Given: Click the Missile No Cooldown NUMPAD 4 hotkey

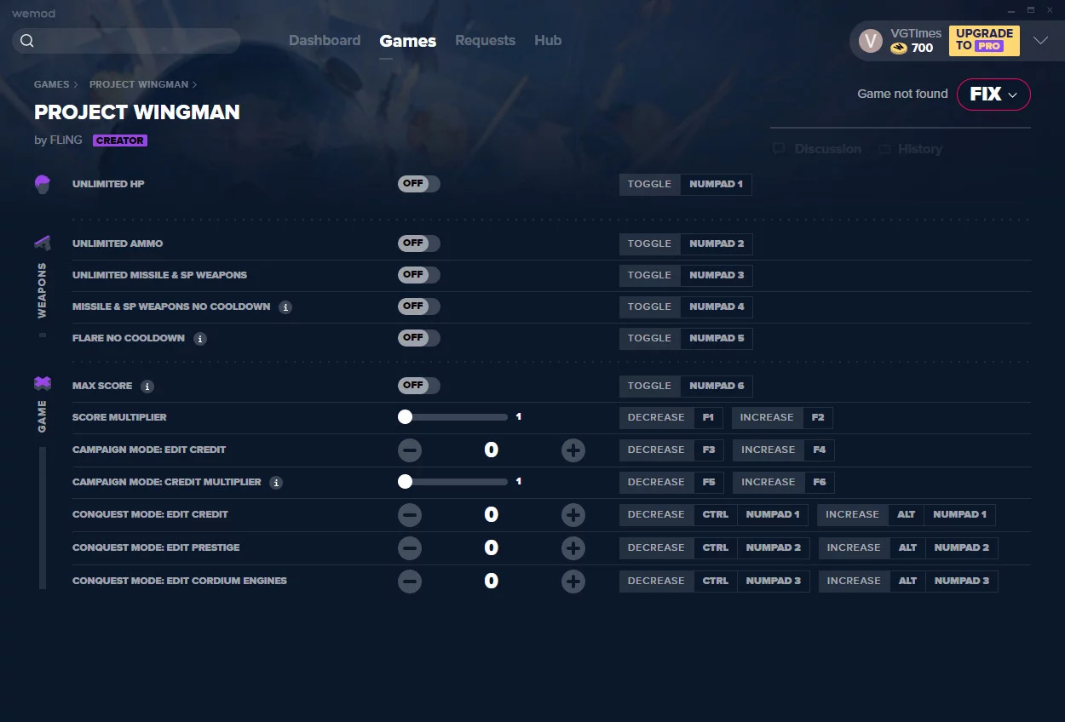Looking at the screenshot, I should (717, 307).
